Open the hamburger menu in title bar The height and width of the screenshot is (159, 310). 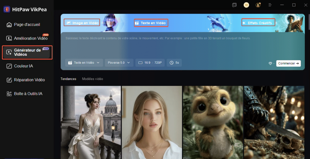(x=270, y=5)
